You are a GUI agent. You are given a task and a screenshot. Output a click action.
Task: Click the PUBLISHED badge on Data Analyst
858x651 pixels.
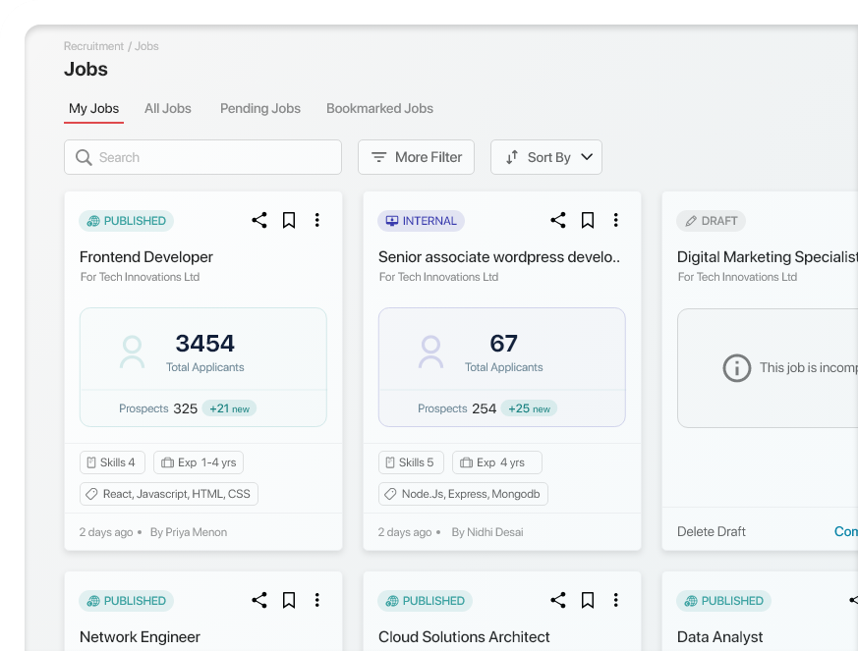pyautogui.click(x=724, y=601)
